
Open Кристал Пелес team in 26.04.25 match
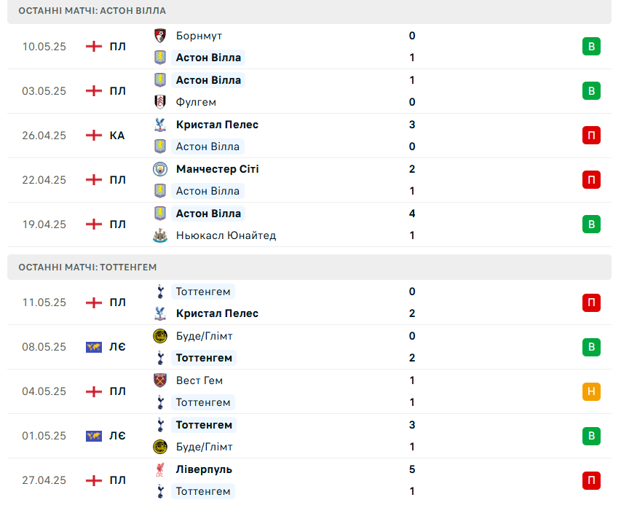[217, 125]
